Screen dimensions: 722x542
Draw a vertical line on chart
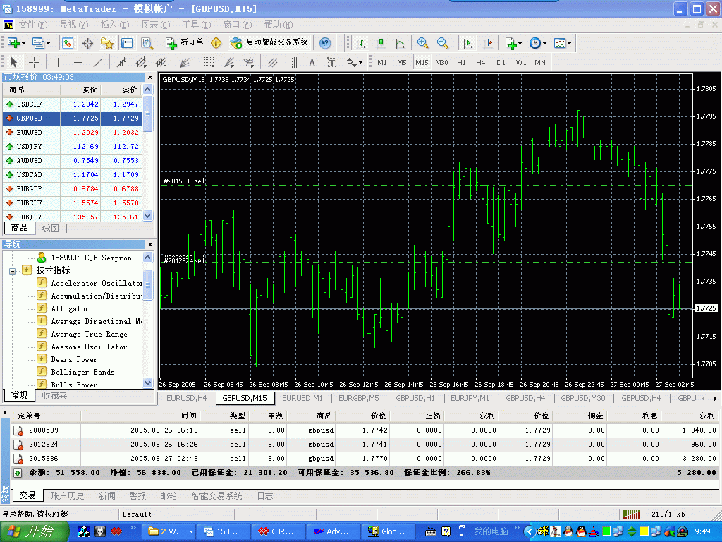pos(59,62)
